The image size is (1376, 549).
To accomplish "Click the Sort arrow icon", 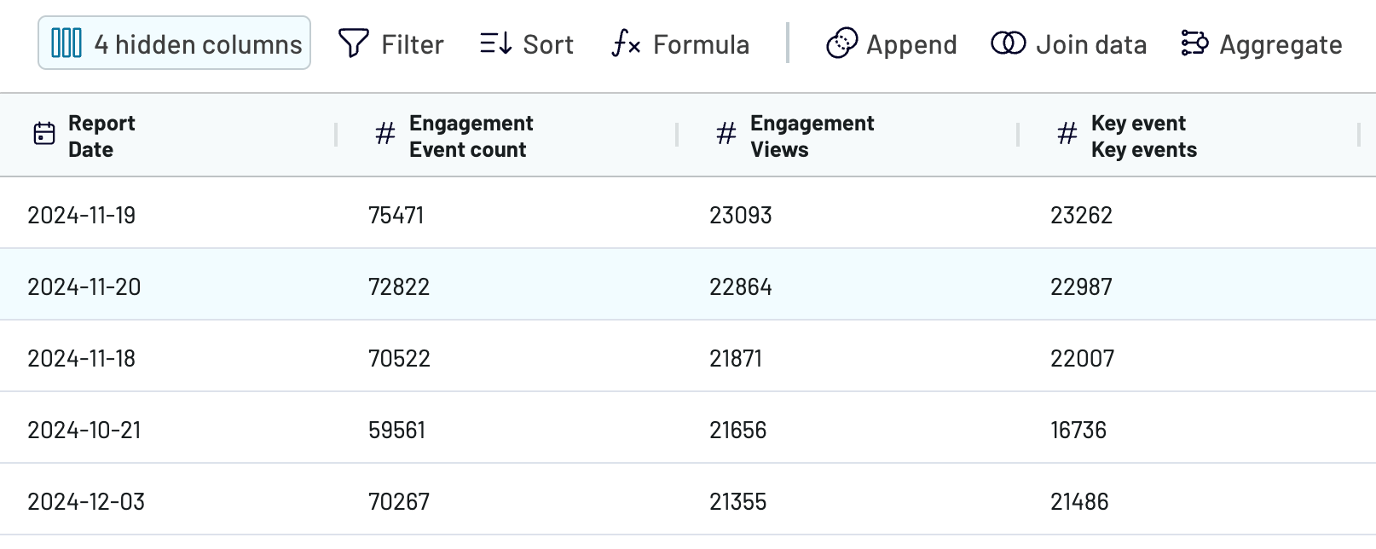I will click(495, 43).
